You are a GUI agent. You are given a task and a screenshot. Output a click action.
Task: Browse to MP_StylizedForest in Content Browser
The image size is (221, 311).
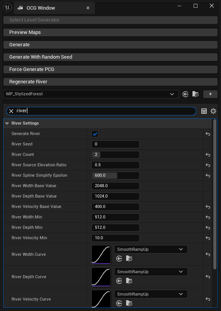click(196, 94)
